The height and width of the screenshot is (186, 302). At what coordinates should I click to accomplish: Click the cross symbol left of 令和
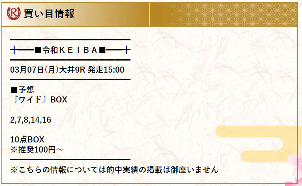15,50
